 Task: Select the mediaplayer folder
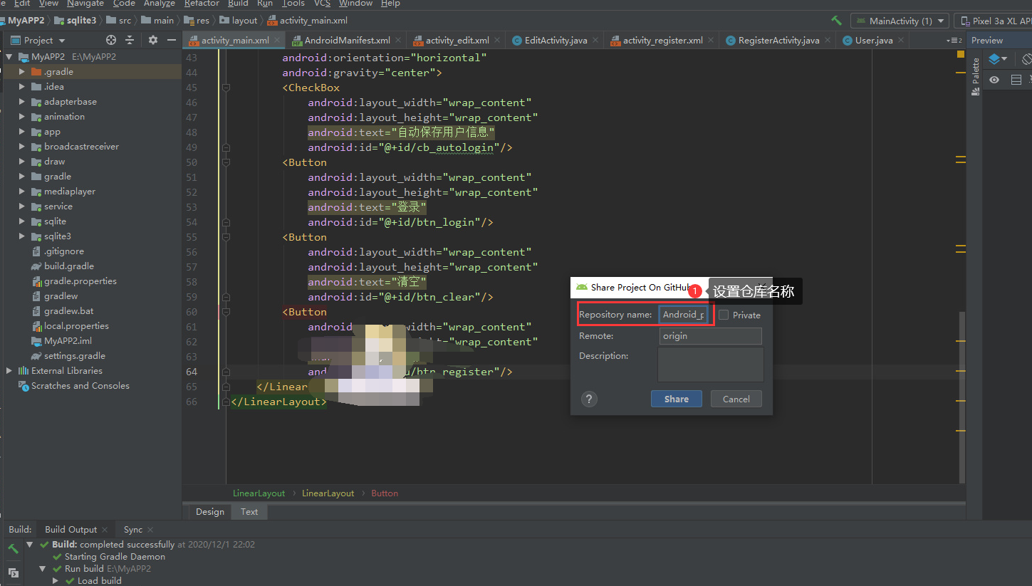[69, 191]
